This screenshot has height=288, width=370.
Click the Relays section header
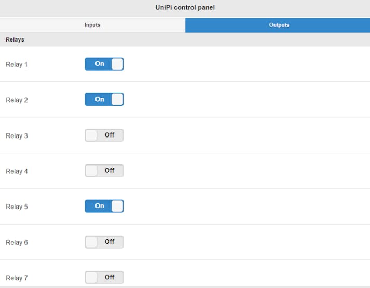point(15,39)
